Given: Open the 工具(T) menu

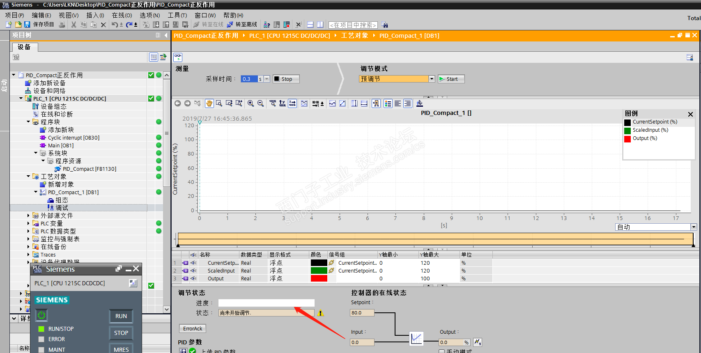Looking at the screenshot, I should 177,15.
